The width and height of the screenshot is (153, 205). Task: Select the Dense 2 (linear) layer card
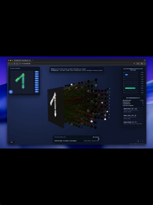click(x=133, y=123)
